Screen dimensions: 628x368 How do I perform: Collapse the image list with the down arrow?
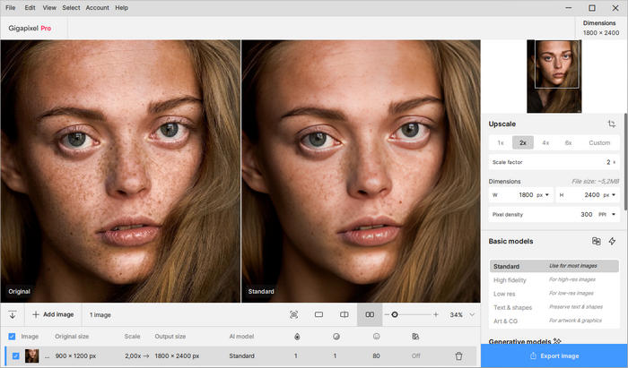click(x=13, y=314)
